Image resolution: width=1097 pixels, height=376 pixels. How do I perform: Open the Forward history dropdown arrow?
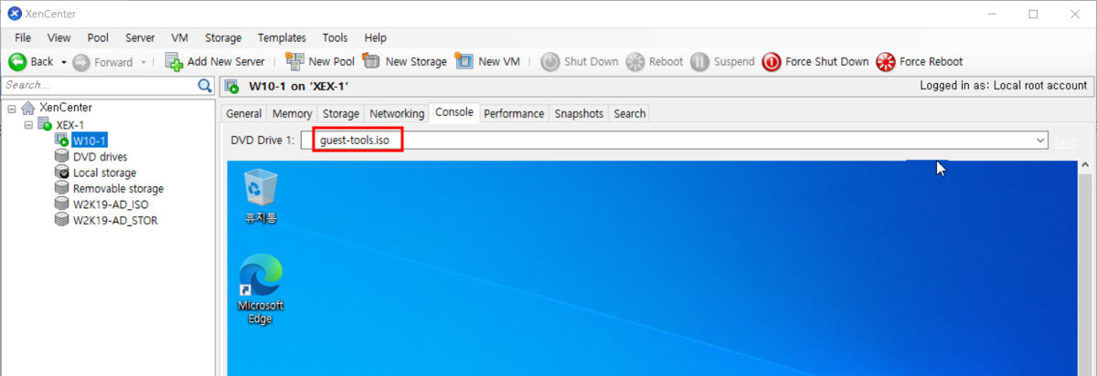[144, 62]
